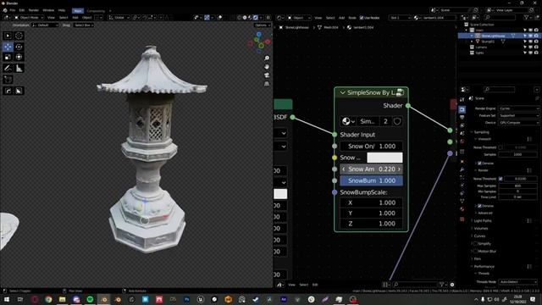Enable the Simplify checkbox
This screenshot has height=305, width=542.
click(476, 244)
